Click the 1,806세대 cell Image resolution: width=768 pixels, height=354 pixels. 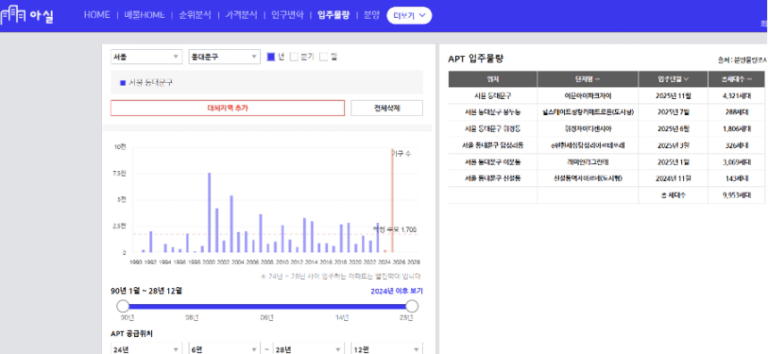(736, 128)
